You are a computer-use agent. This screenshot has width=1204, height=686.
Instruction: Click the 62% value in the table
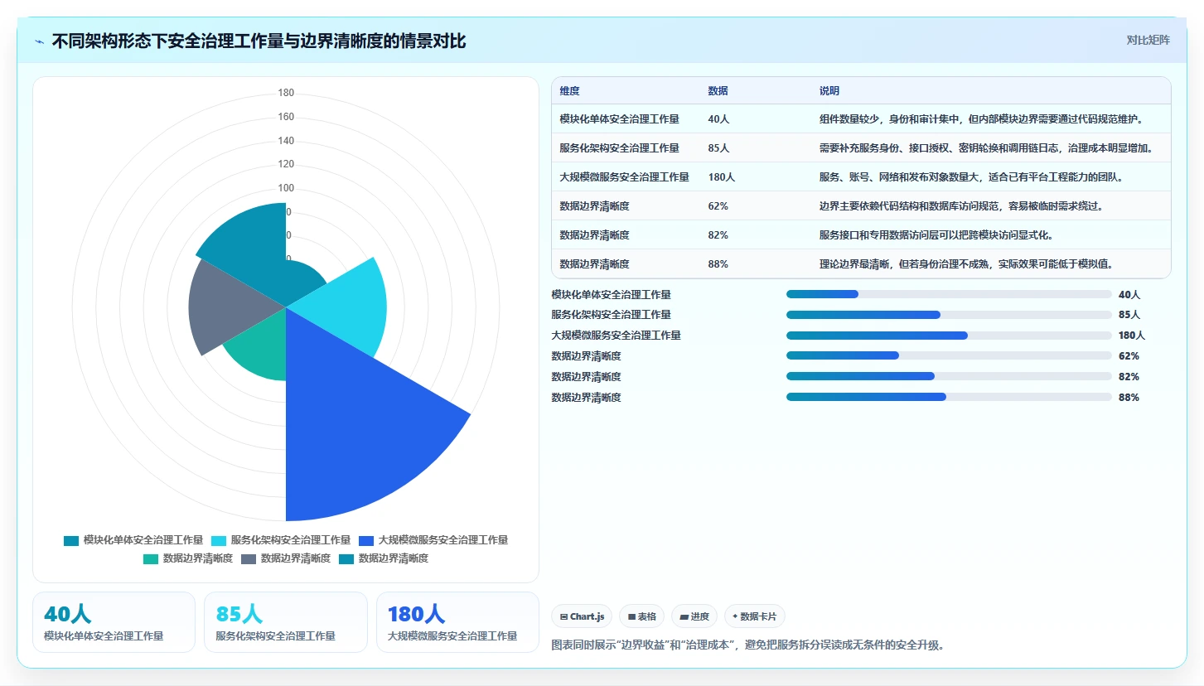(x=718, y=206)
